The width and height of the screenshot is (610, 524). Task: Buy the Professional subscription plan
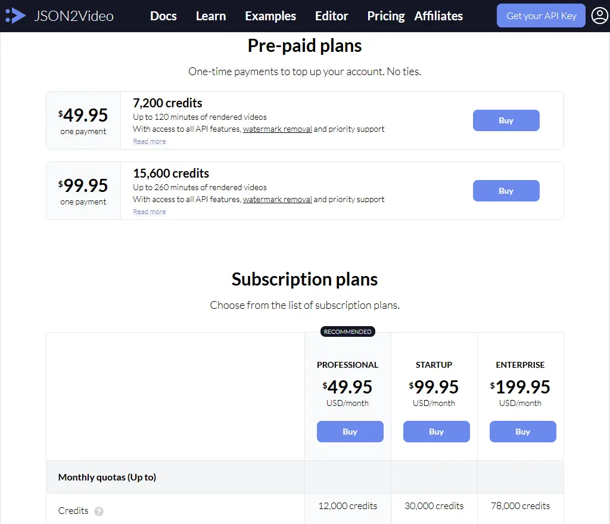[350, 431]
